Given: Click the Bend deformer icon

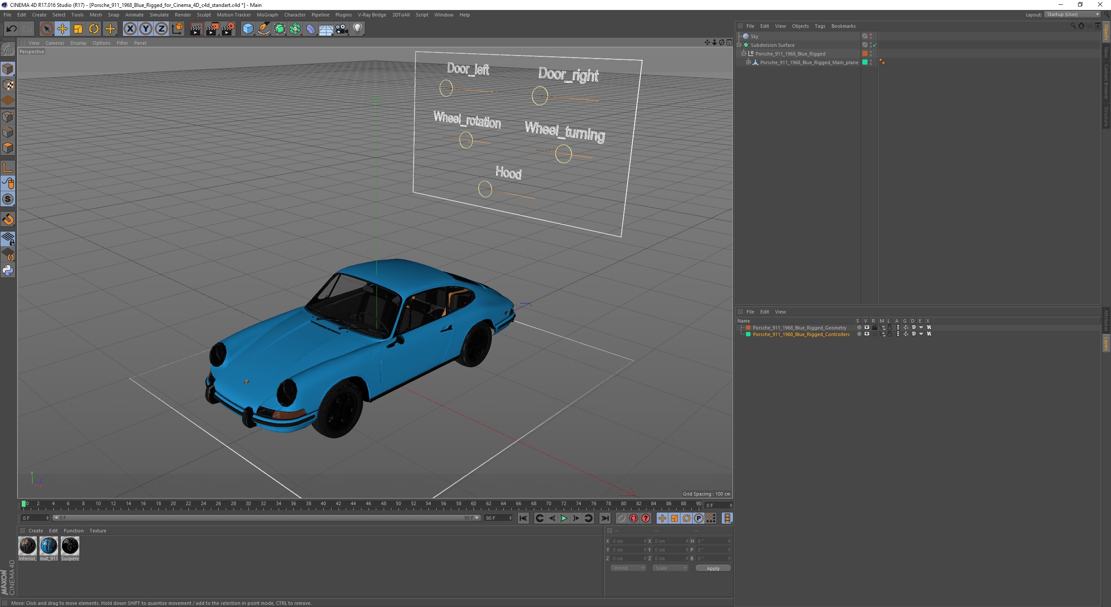Looking at the screenshot, I should point(311,29).
